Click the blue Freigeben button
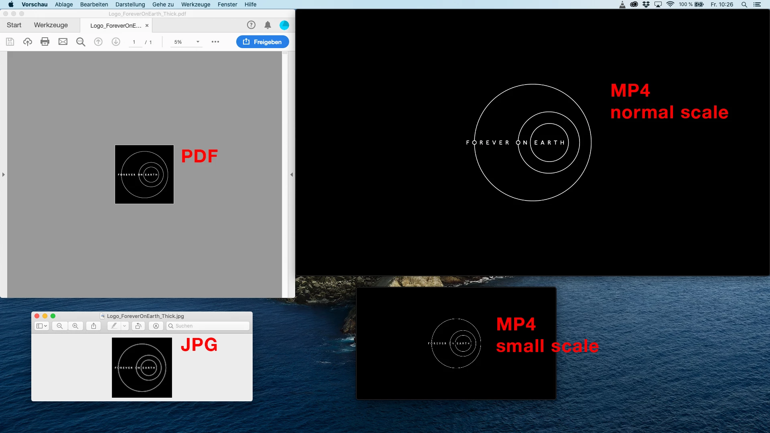 point(262,42)
